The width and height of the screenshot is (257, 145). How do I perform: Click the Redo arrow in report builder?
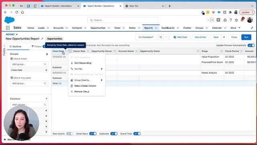pos(166,37)
